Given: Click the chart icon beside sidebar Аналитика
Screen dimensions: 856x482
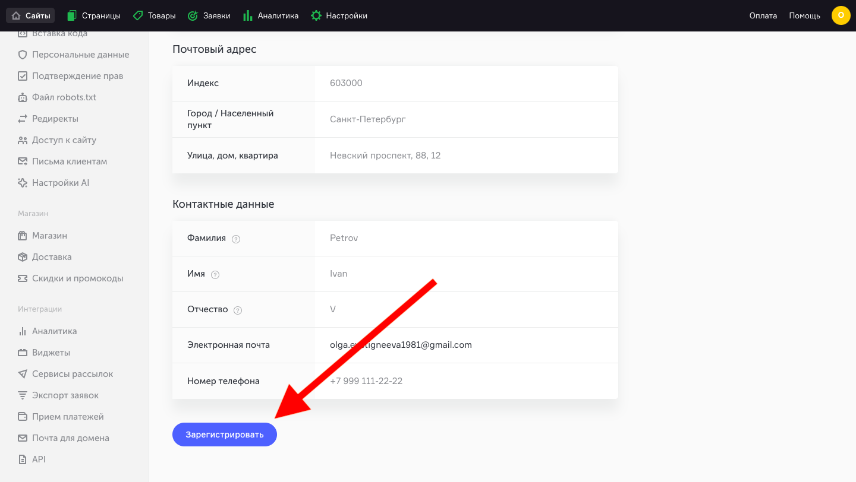Looking at the screenshot, I should 23,331.
